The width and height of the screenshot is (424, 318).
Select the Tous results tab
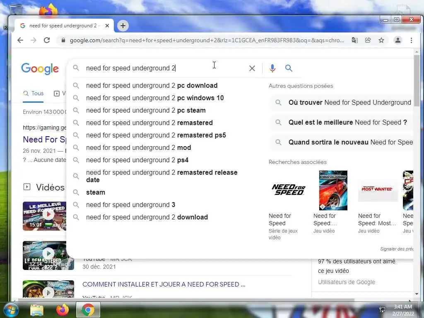(33, 93)
